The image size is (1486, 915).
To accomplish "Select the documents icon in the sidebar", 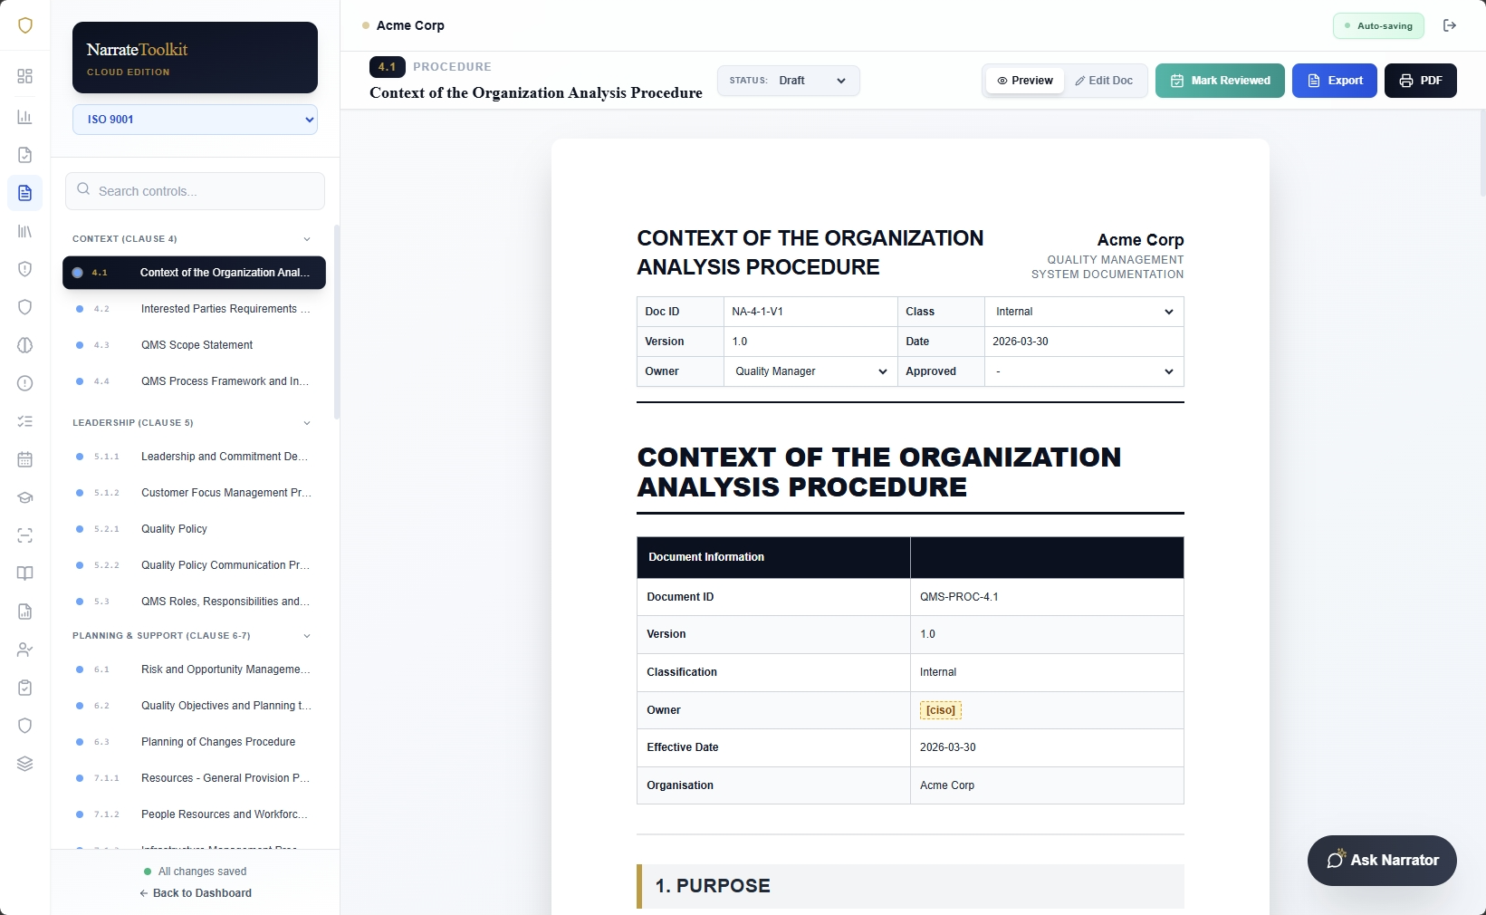I will click(24, 193).
